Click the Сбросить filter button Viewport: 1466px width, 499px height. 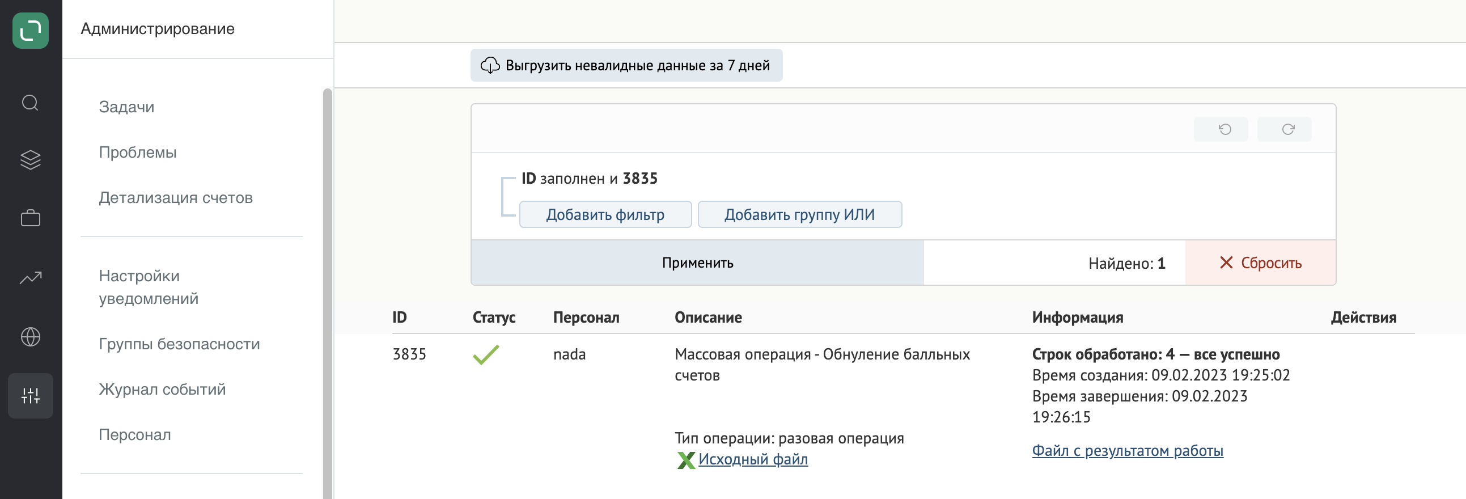pyautogui.click(x=1260, y=263)
